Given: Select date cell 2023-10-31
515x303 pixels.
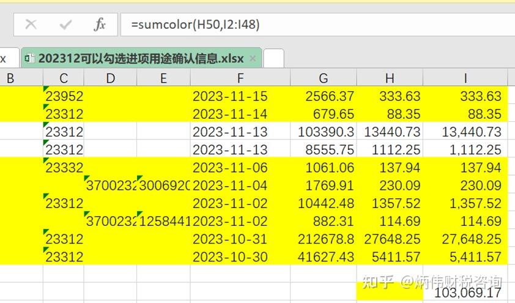Looking at the screenshot, I should pos(240,238).
